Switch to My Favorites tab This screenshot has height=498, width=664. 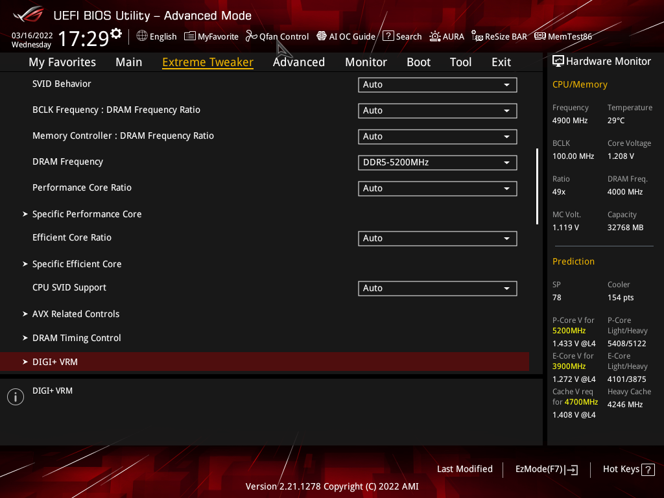coord(62,62)
